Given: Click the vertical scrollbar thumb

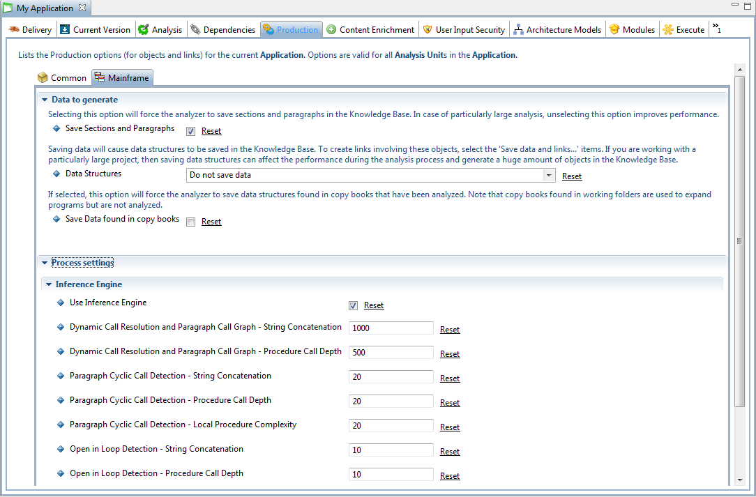Looking at the screenshot, I should click(740, 240).
